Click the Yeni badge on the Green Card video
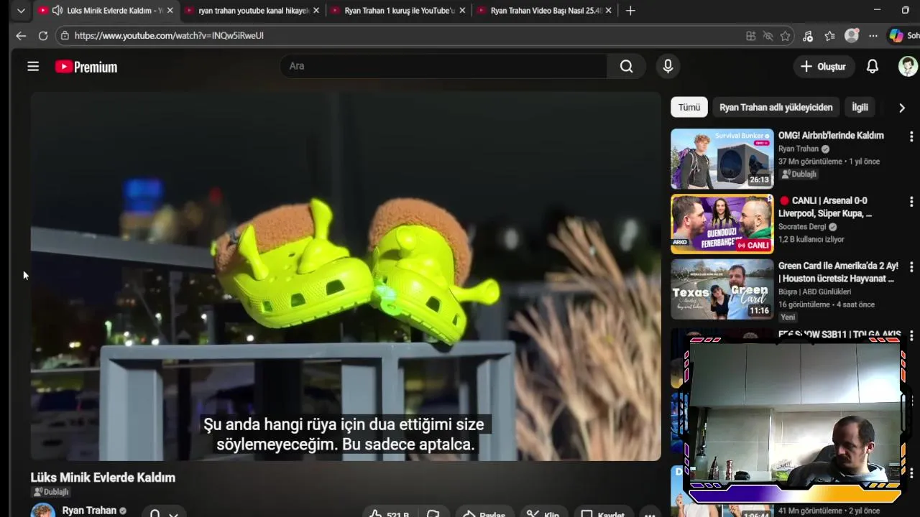This screenshot has width=920, height=517. click(788, 317)
